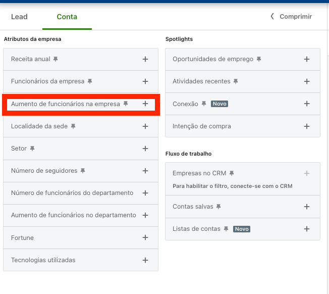Click pin next to Oportunidades de emprego
This screenshot has height=294, width=329.
click(x=259, y=59)
